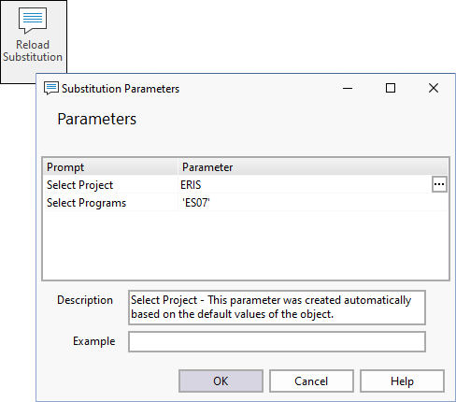The height and width of the screenshot is (402, 456).
Task: Edit the ERIS parameter value cell
Action: tap(306, 185)
